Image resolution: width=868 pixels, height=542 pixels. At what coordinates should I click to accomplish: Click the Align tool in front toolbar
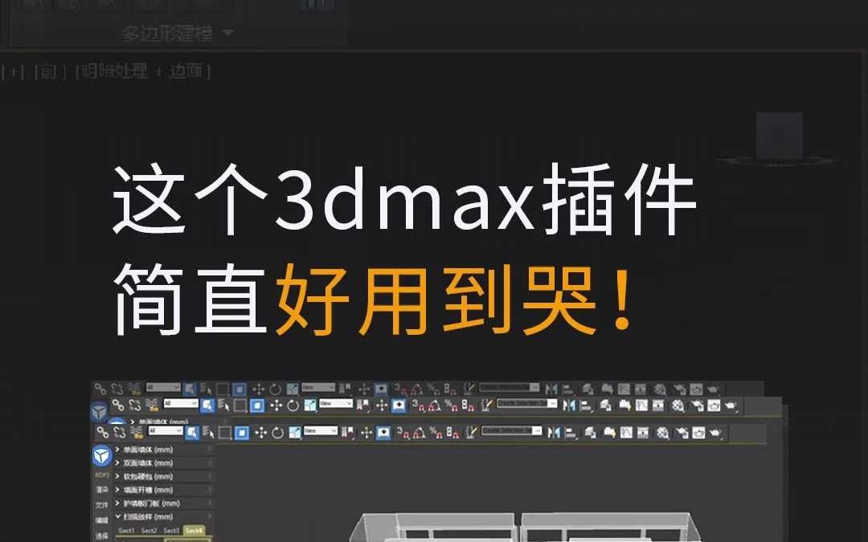(572, 433)
